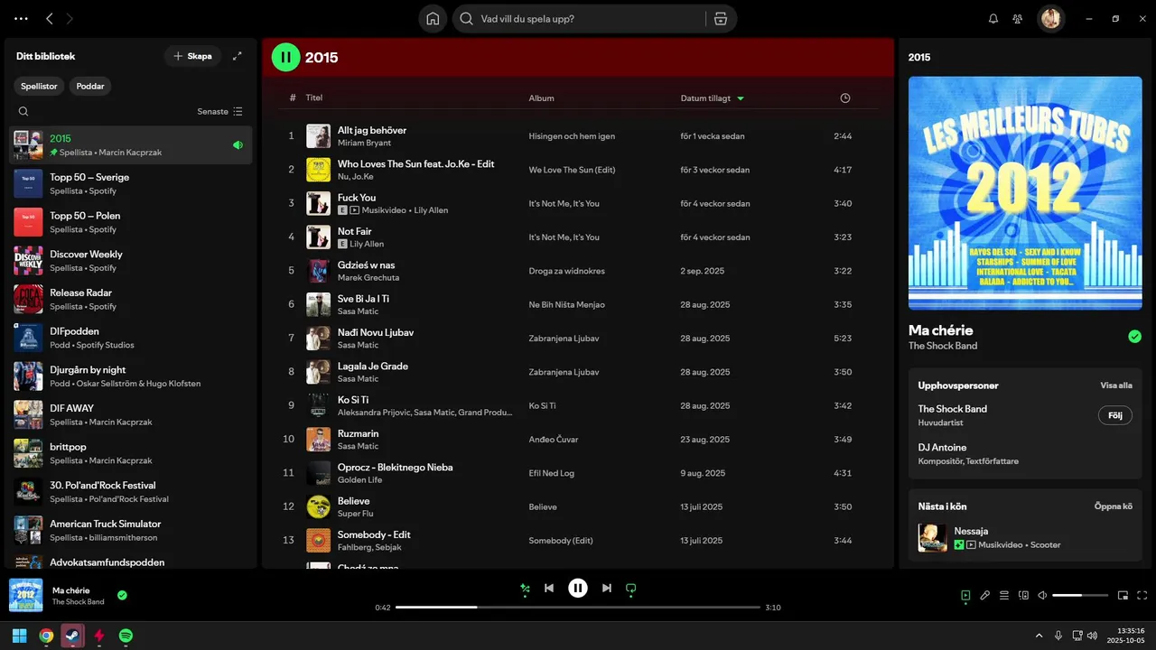Open Djurgårn by night podcast
1156x650 pixels.
pyautogui.click(x=131, y=376)
